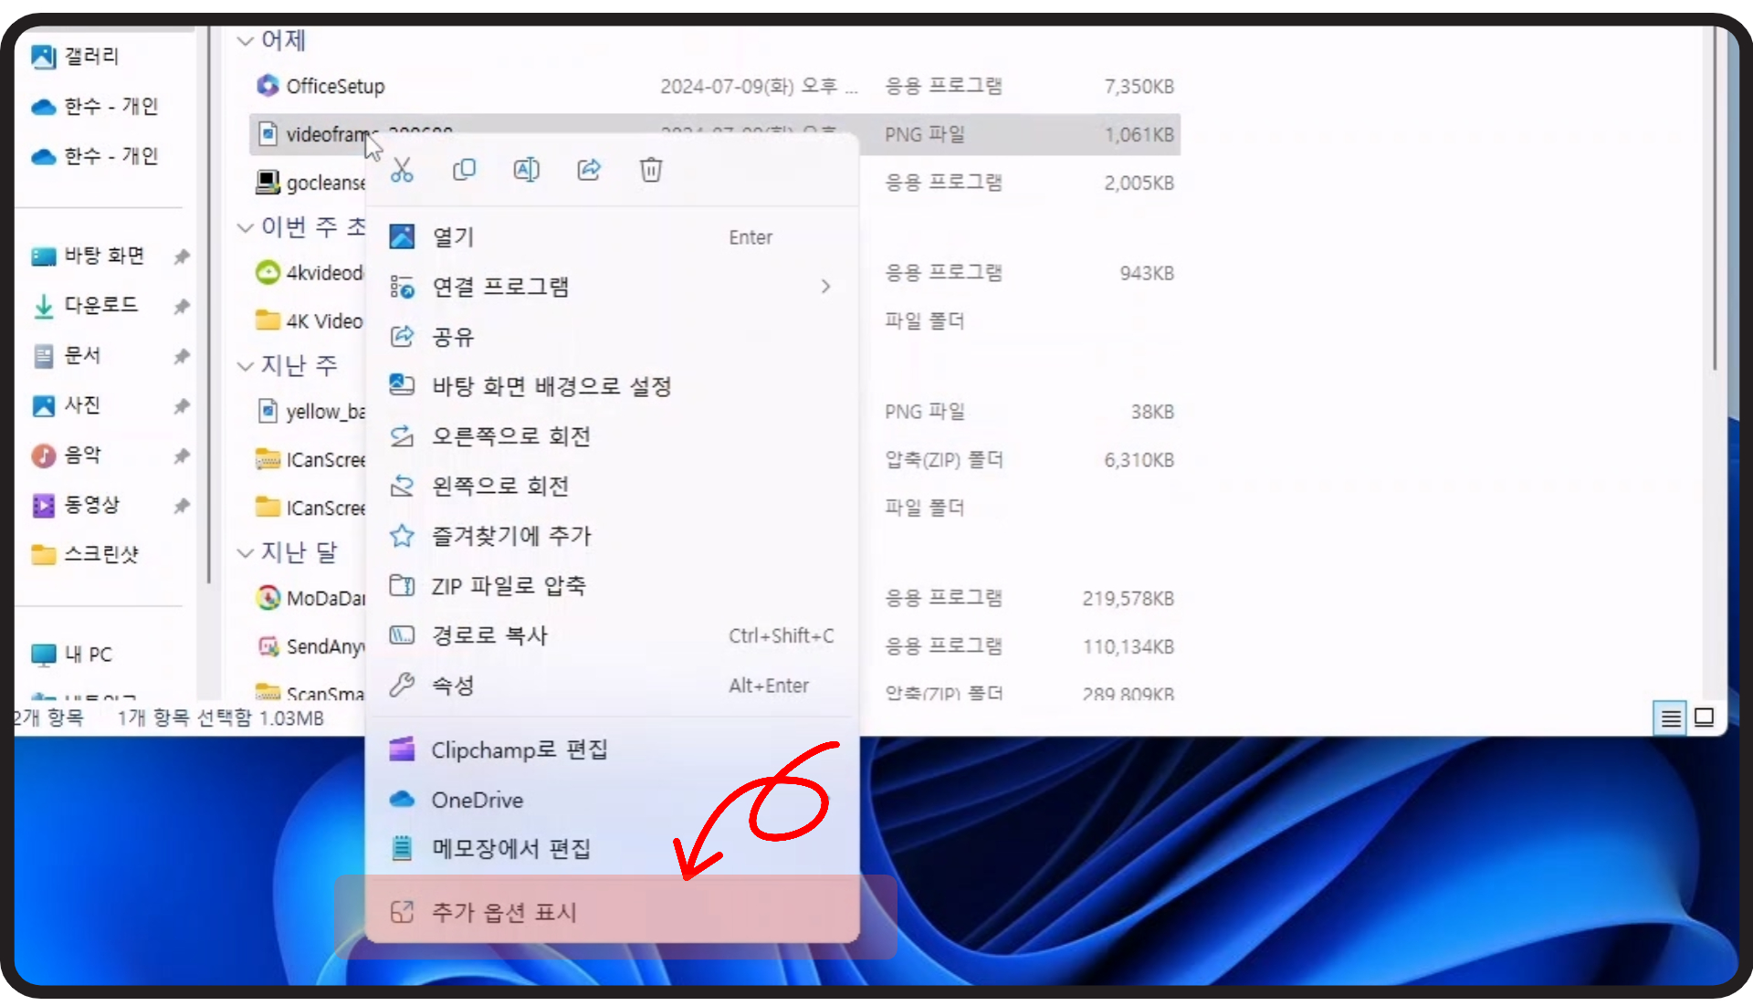This screenshot has width=1753, height=1006.
Task: Select 추가 옵션 표시 menu entry
Action: [x=504, y=912]
